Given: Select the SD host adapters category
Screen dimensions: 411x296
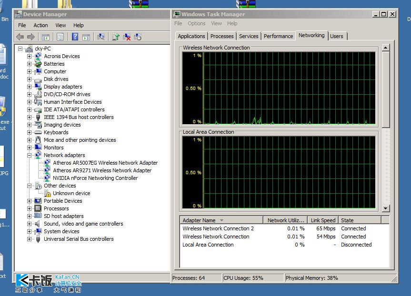Looking at the screenshot, I should click(x=64, y=216).
